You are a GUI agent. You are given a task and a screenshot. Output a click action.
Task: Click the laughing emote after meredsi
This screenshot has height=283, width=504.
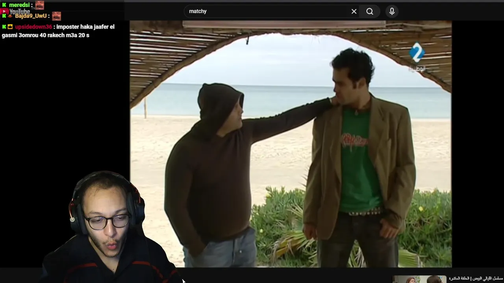coord(39,5)
